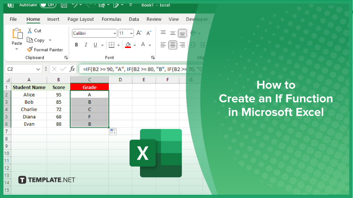Select cell containing Evan
The width and height of the screenshot is (353, 198).
point(29,124)
